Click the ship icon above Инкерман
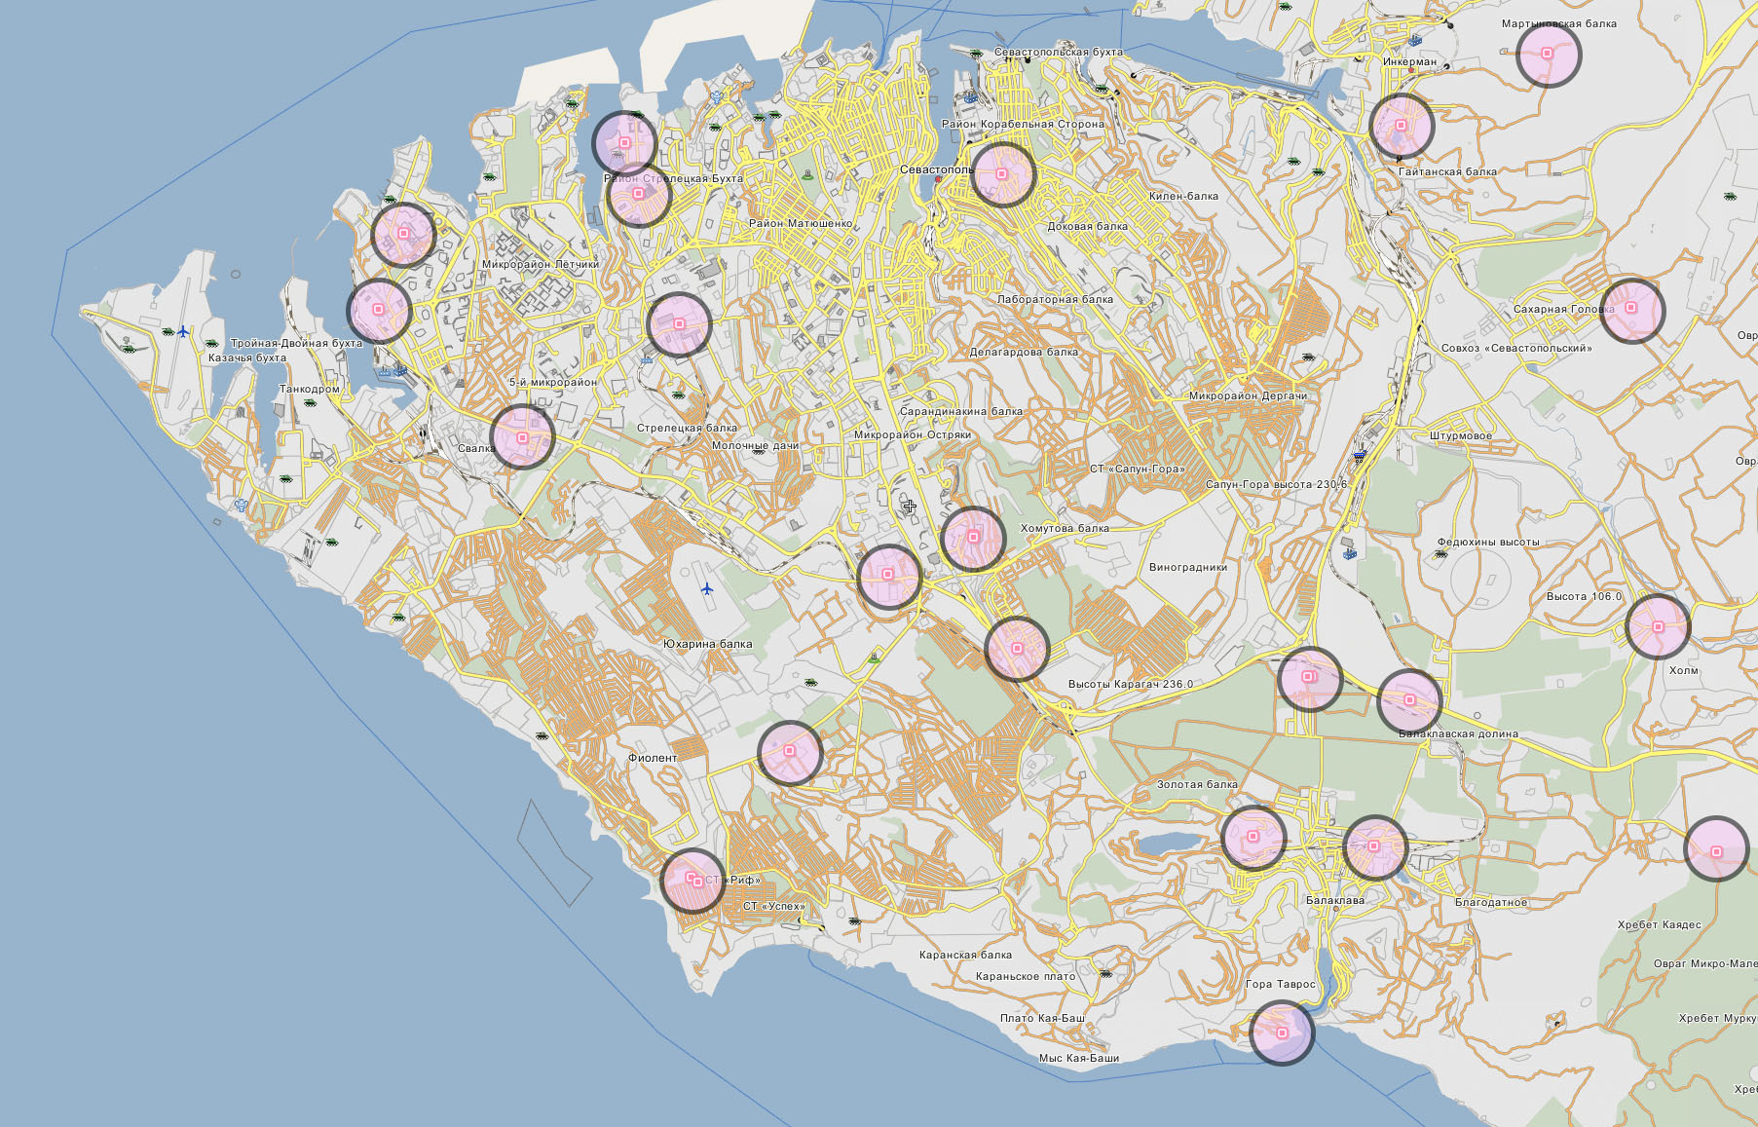This screenshot has height=1127, width=1758. point(1415,41)
